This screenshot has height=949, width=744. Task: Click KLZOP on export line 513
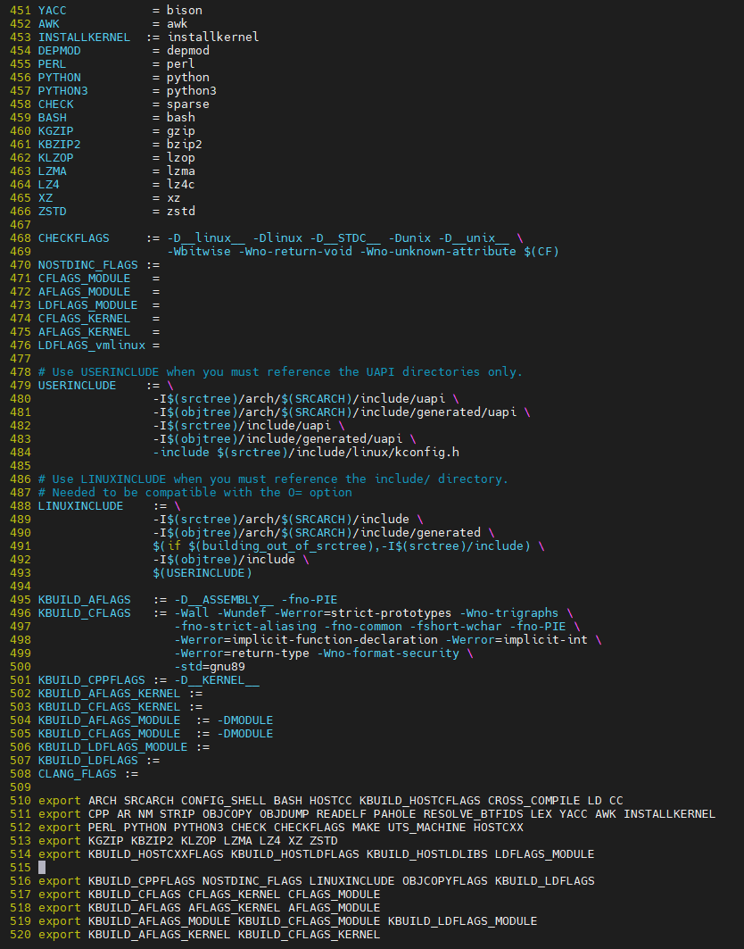pos(198,841)
